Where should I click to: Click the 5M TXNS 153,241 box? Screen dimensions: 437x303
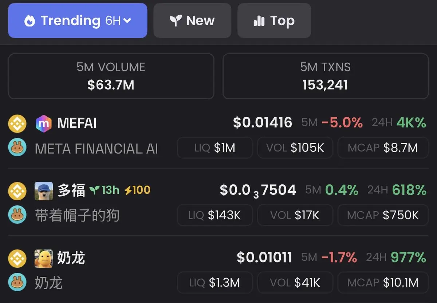coord(325,76)
